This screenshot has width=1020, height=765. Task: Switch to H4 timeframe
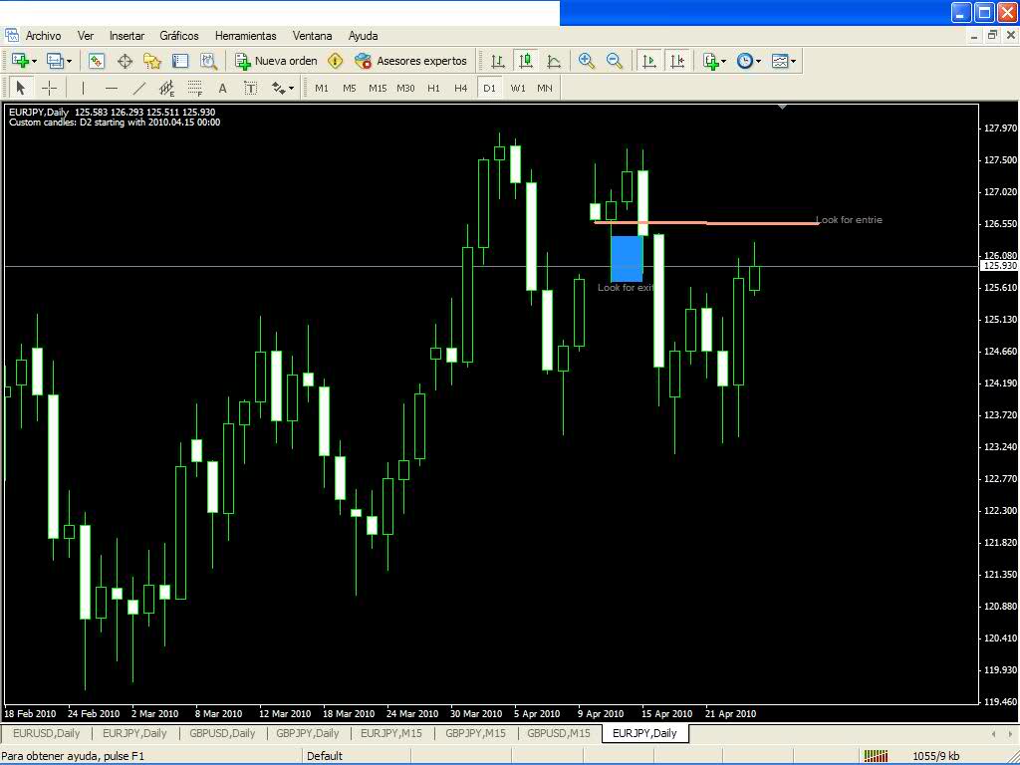click(460, 88)
